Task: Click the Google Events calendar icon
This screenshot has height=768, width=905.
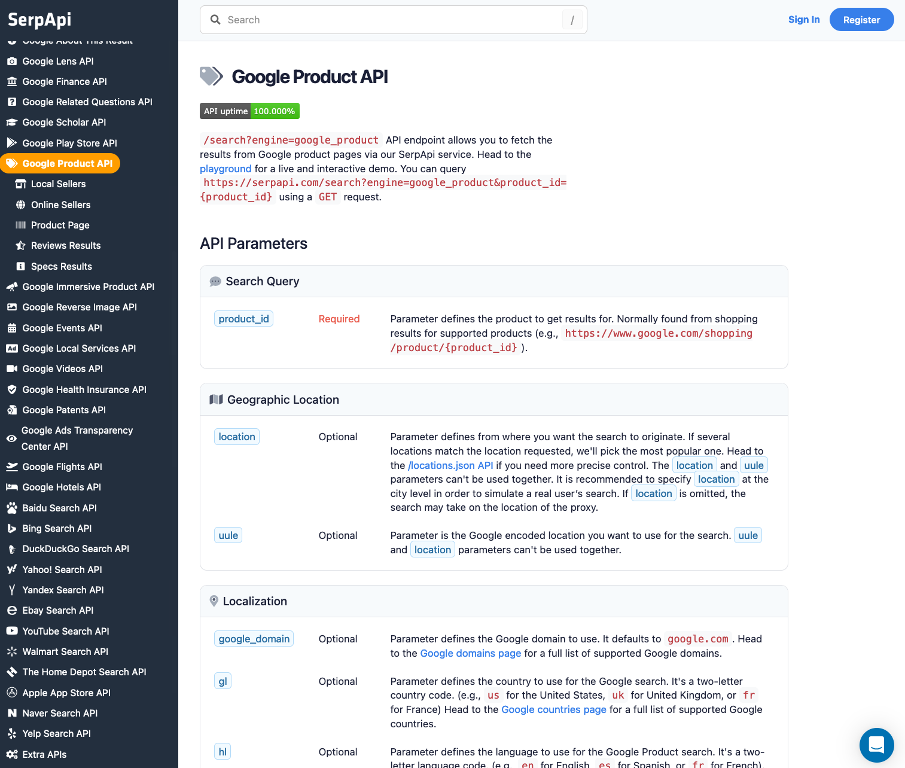Action: pyautogui.click(x=12, y=328)
